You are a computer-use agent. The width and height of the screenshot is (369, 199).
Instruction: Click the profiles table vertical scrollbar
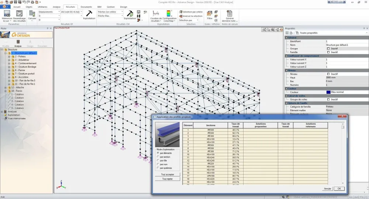coord(343,153)
